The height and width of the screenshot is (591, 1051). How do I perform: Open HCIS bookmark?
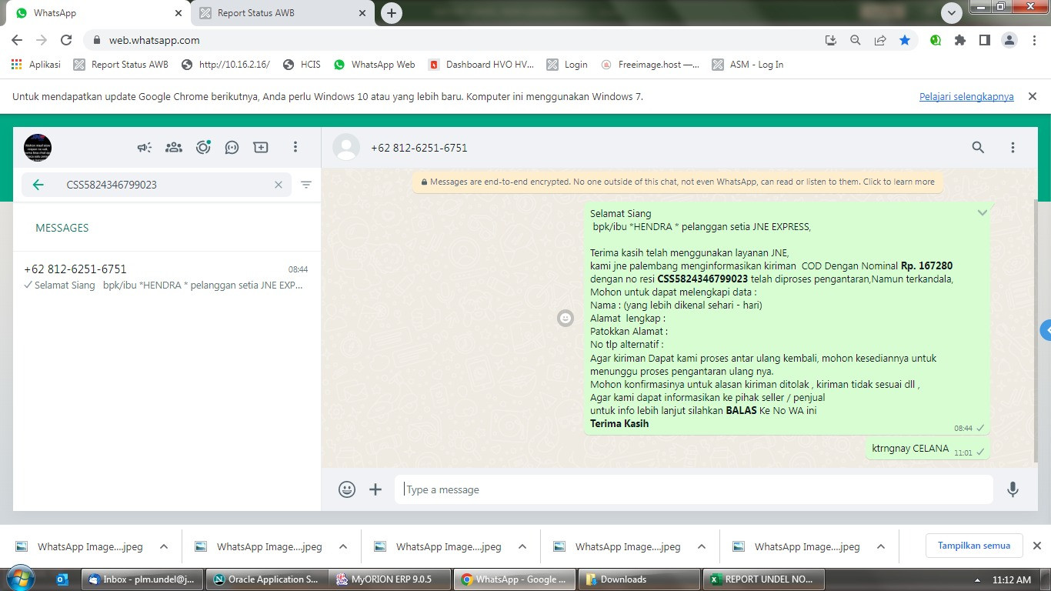click(x=302, y=65)
